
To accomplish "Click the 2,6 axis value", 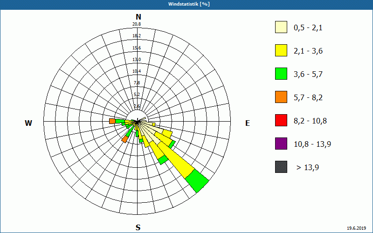I will pyautogui.click(x=137, y=106).
